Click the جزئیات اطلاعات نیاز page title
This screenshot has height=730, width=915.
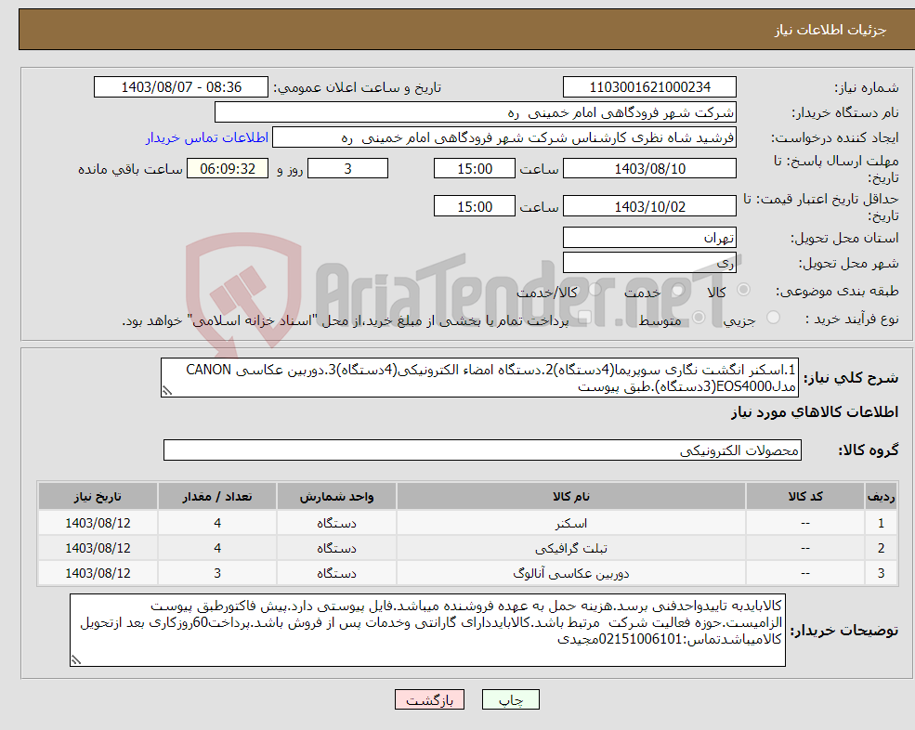coord(830,30)
